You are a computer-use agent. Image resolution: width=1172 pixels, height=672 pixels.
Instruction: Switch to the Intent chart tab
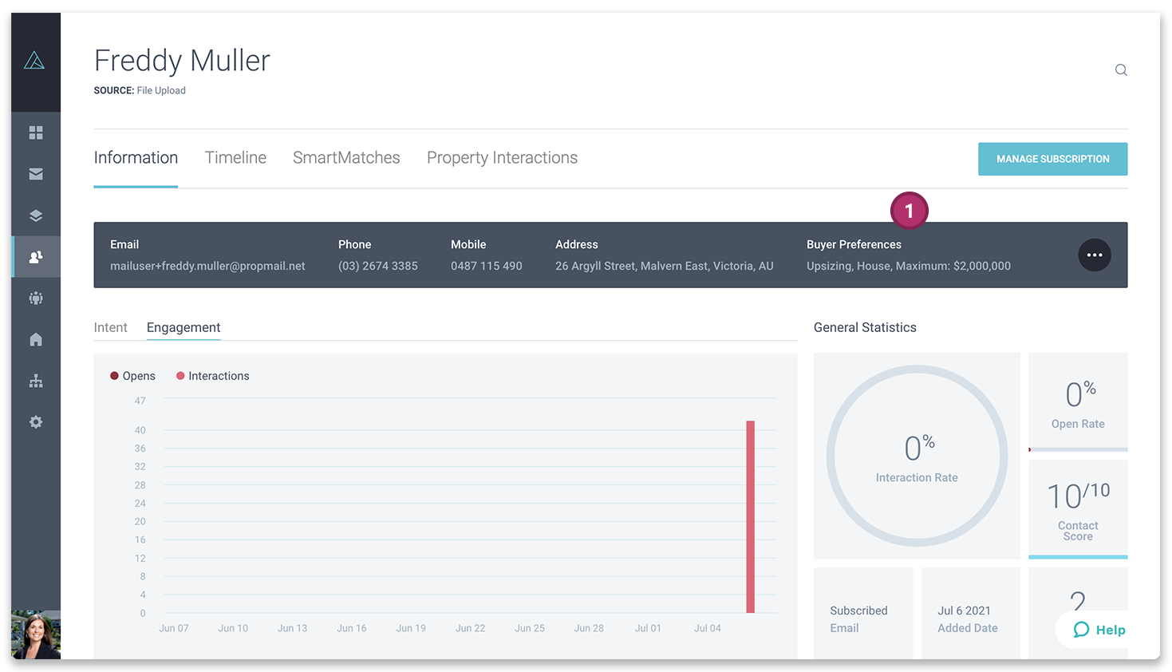[x=110, y=327]
